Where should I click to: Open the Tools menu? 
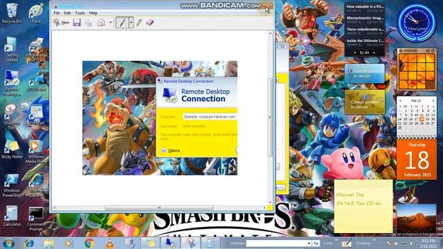80,13
